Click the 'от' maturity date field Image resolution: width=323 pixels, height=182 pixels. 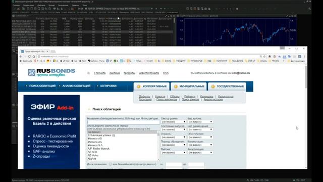click(x=174, y=164)
